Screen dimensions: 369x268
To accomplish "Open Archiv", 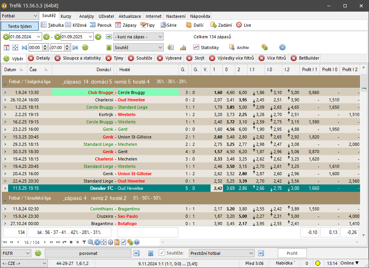I will 239,48.
